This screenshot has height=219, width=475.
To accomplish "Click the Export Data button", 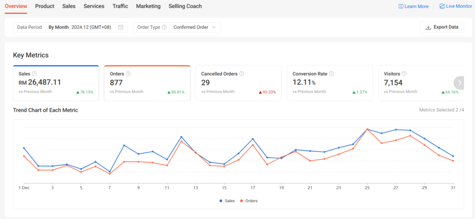I will pos(442,27).
